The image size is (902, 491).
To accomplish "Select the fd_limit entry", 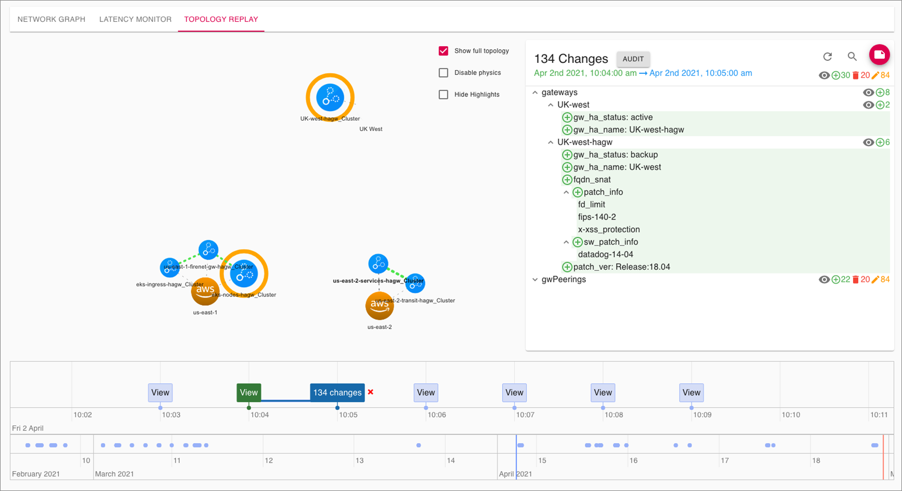I will click(592, 205).
